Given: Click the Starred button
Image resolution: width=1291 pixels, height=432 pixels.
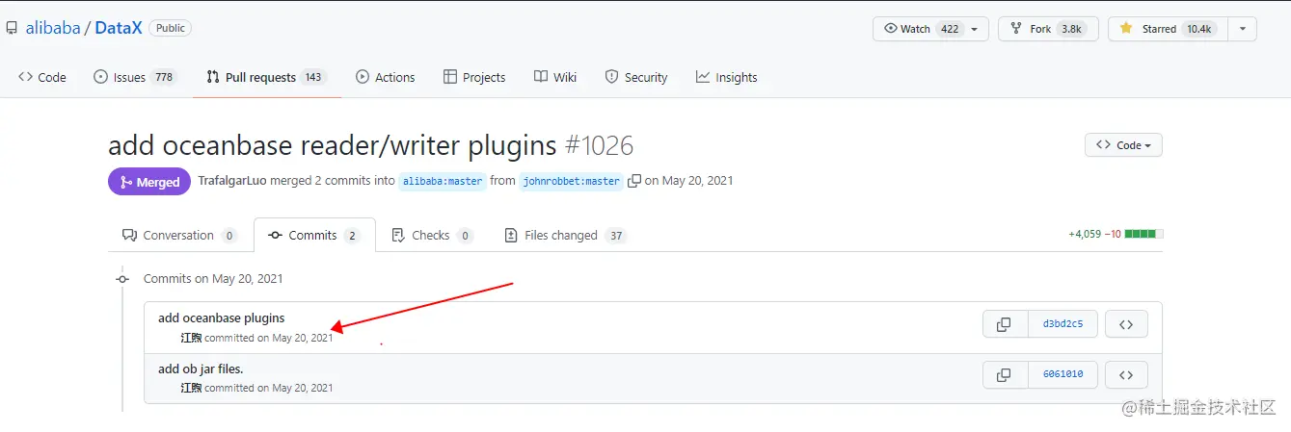Looking at the screenshot, I should (x=1167, y=29).
